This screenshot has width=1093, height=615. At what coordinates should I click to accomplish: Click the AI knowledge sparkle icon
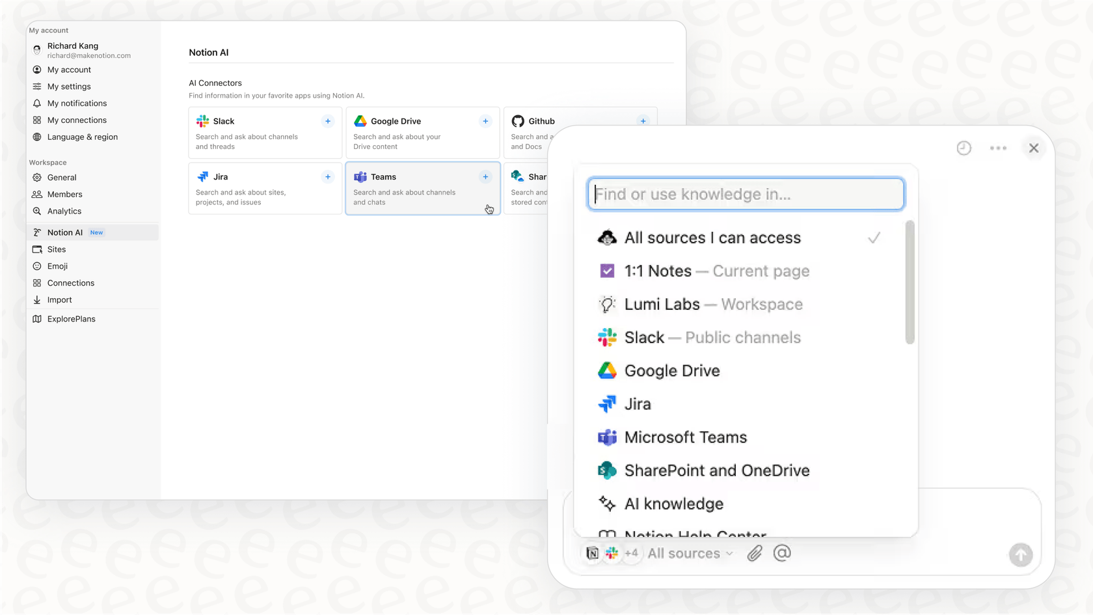click(x=606, y=504)
